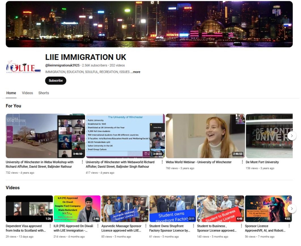
Task: Open the 2:46:53 Weba World Webinar thumbnail
Action: [205, 136]
